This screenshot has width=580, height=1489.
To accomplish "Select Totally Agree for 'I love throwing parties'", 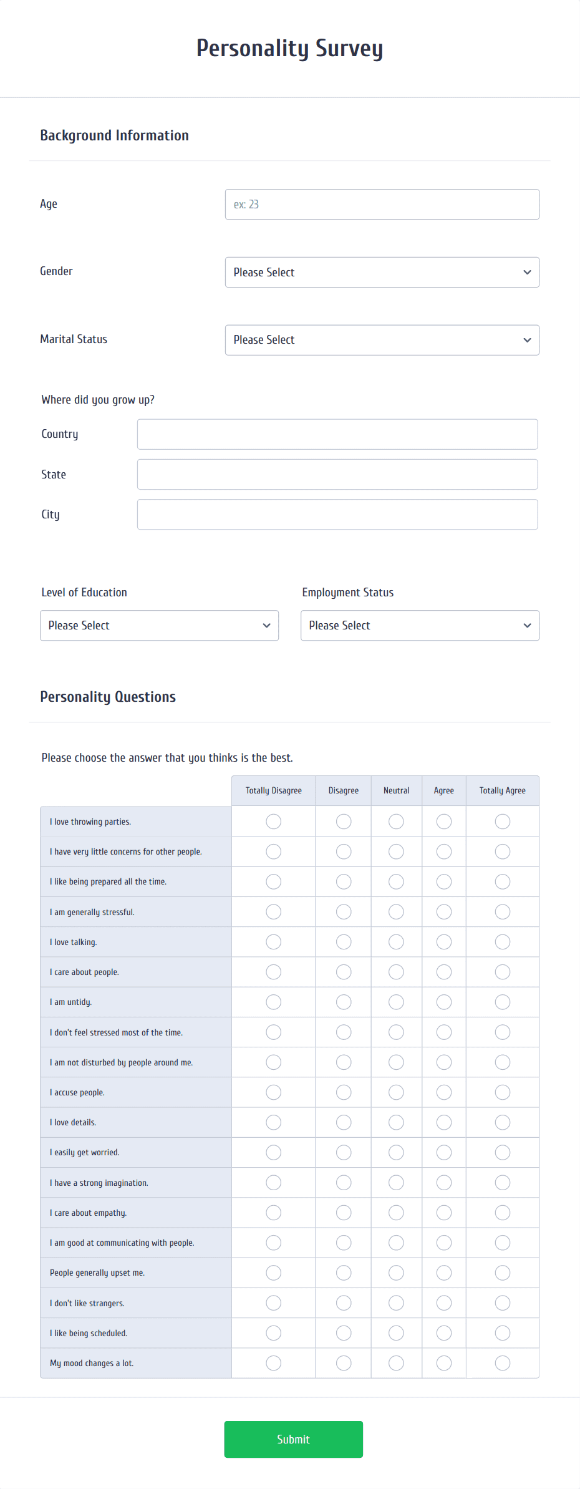I will click(x=502, y=822).
